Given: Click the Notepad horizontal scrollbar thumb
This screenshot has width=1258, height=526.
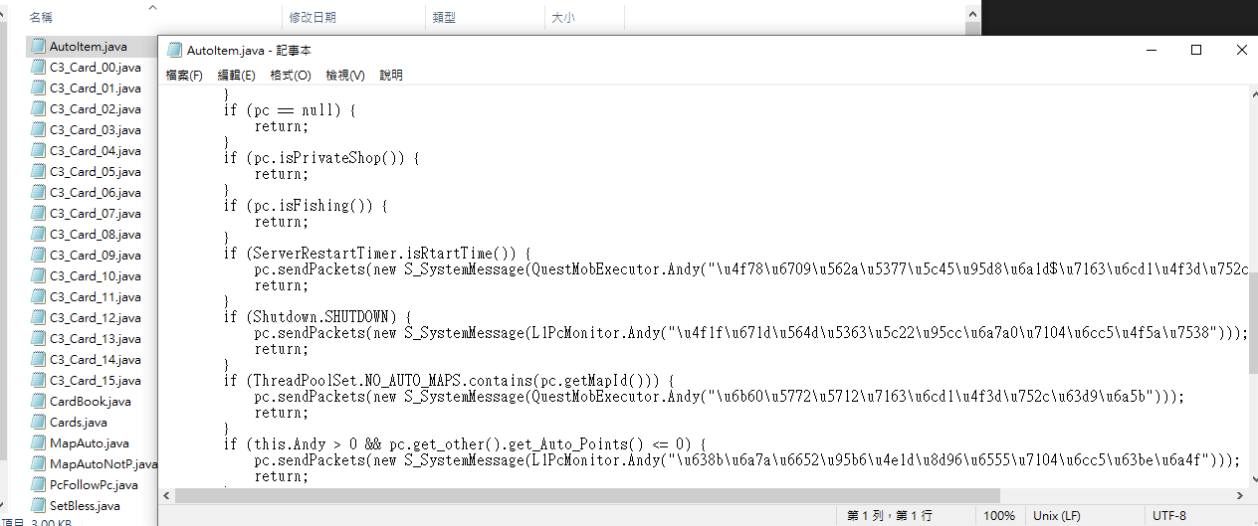Looking at the screenshot, I should [x=588, y=495].
